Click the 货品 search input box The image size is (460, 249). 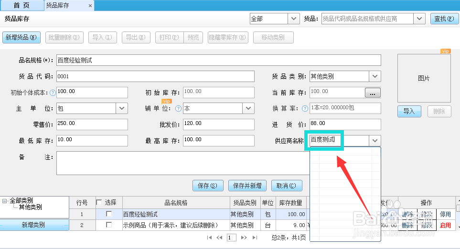click(x=367, y=19)
